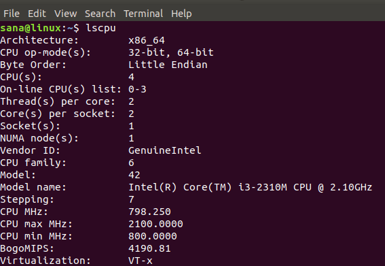Open the Edit menu

point(37,14)
